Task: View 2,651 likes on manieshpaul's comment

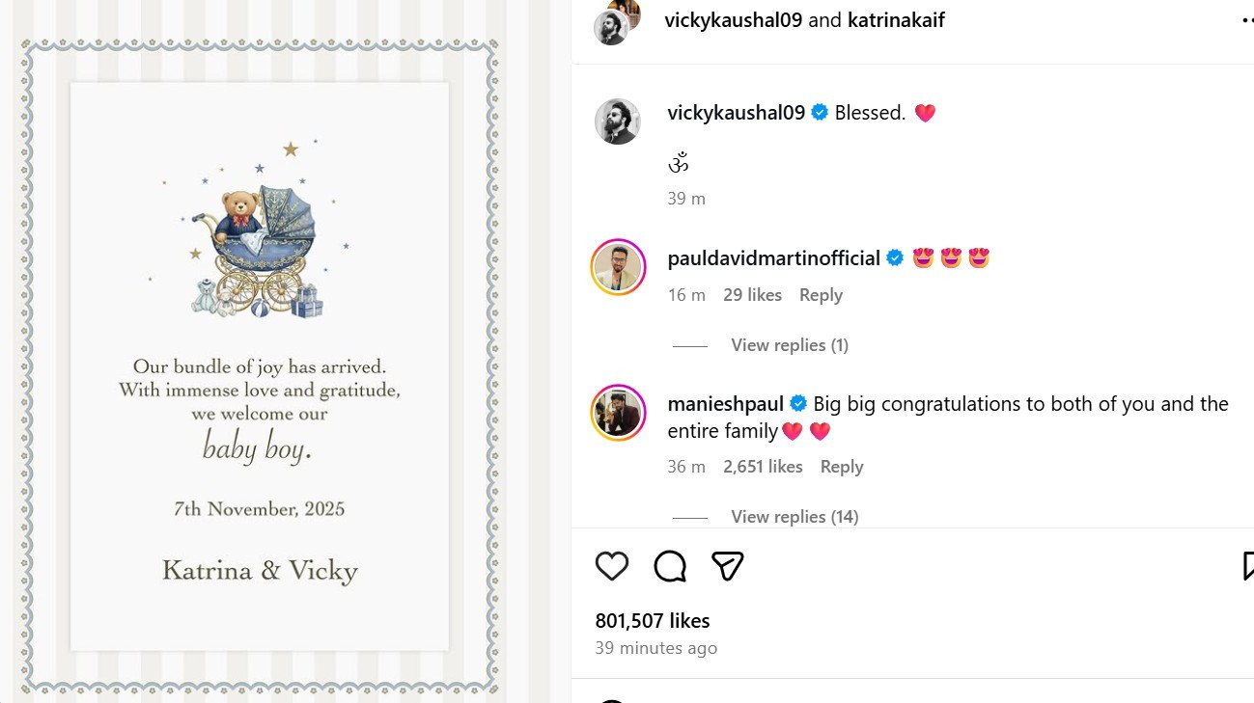Action: (763, 467)
